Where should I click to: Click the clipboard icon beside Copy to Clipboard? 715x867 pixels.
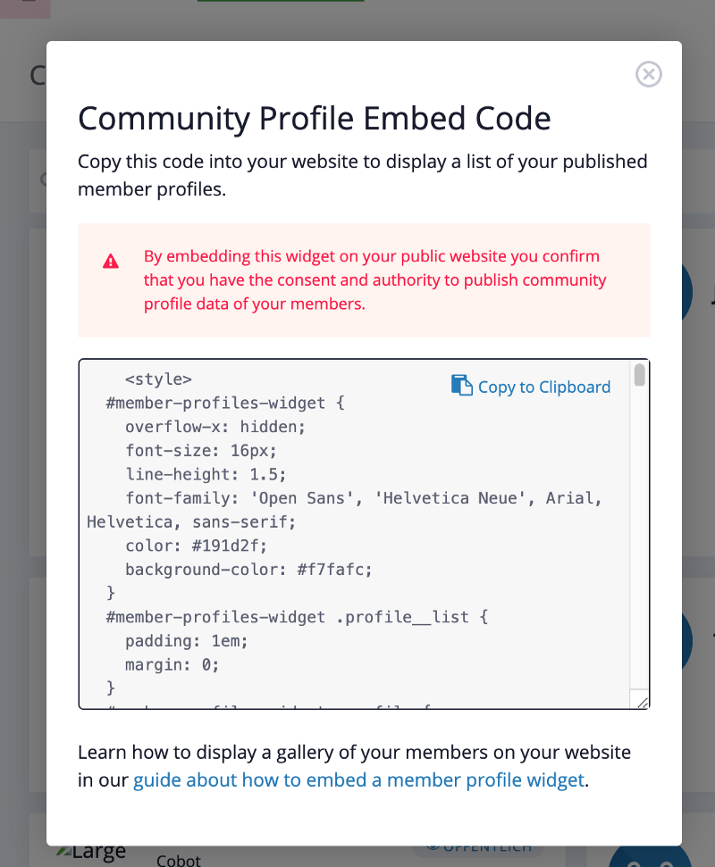[462, 384]
